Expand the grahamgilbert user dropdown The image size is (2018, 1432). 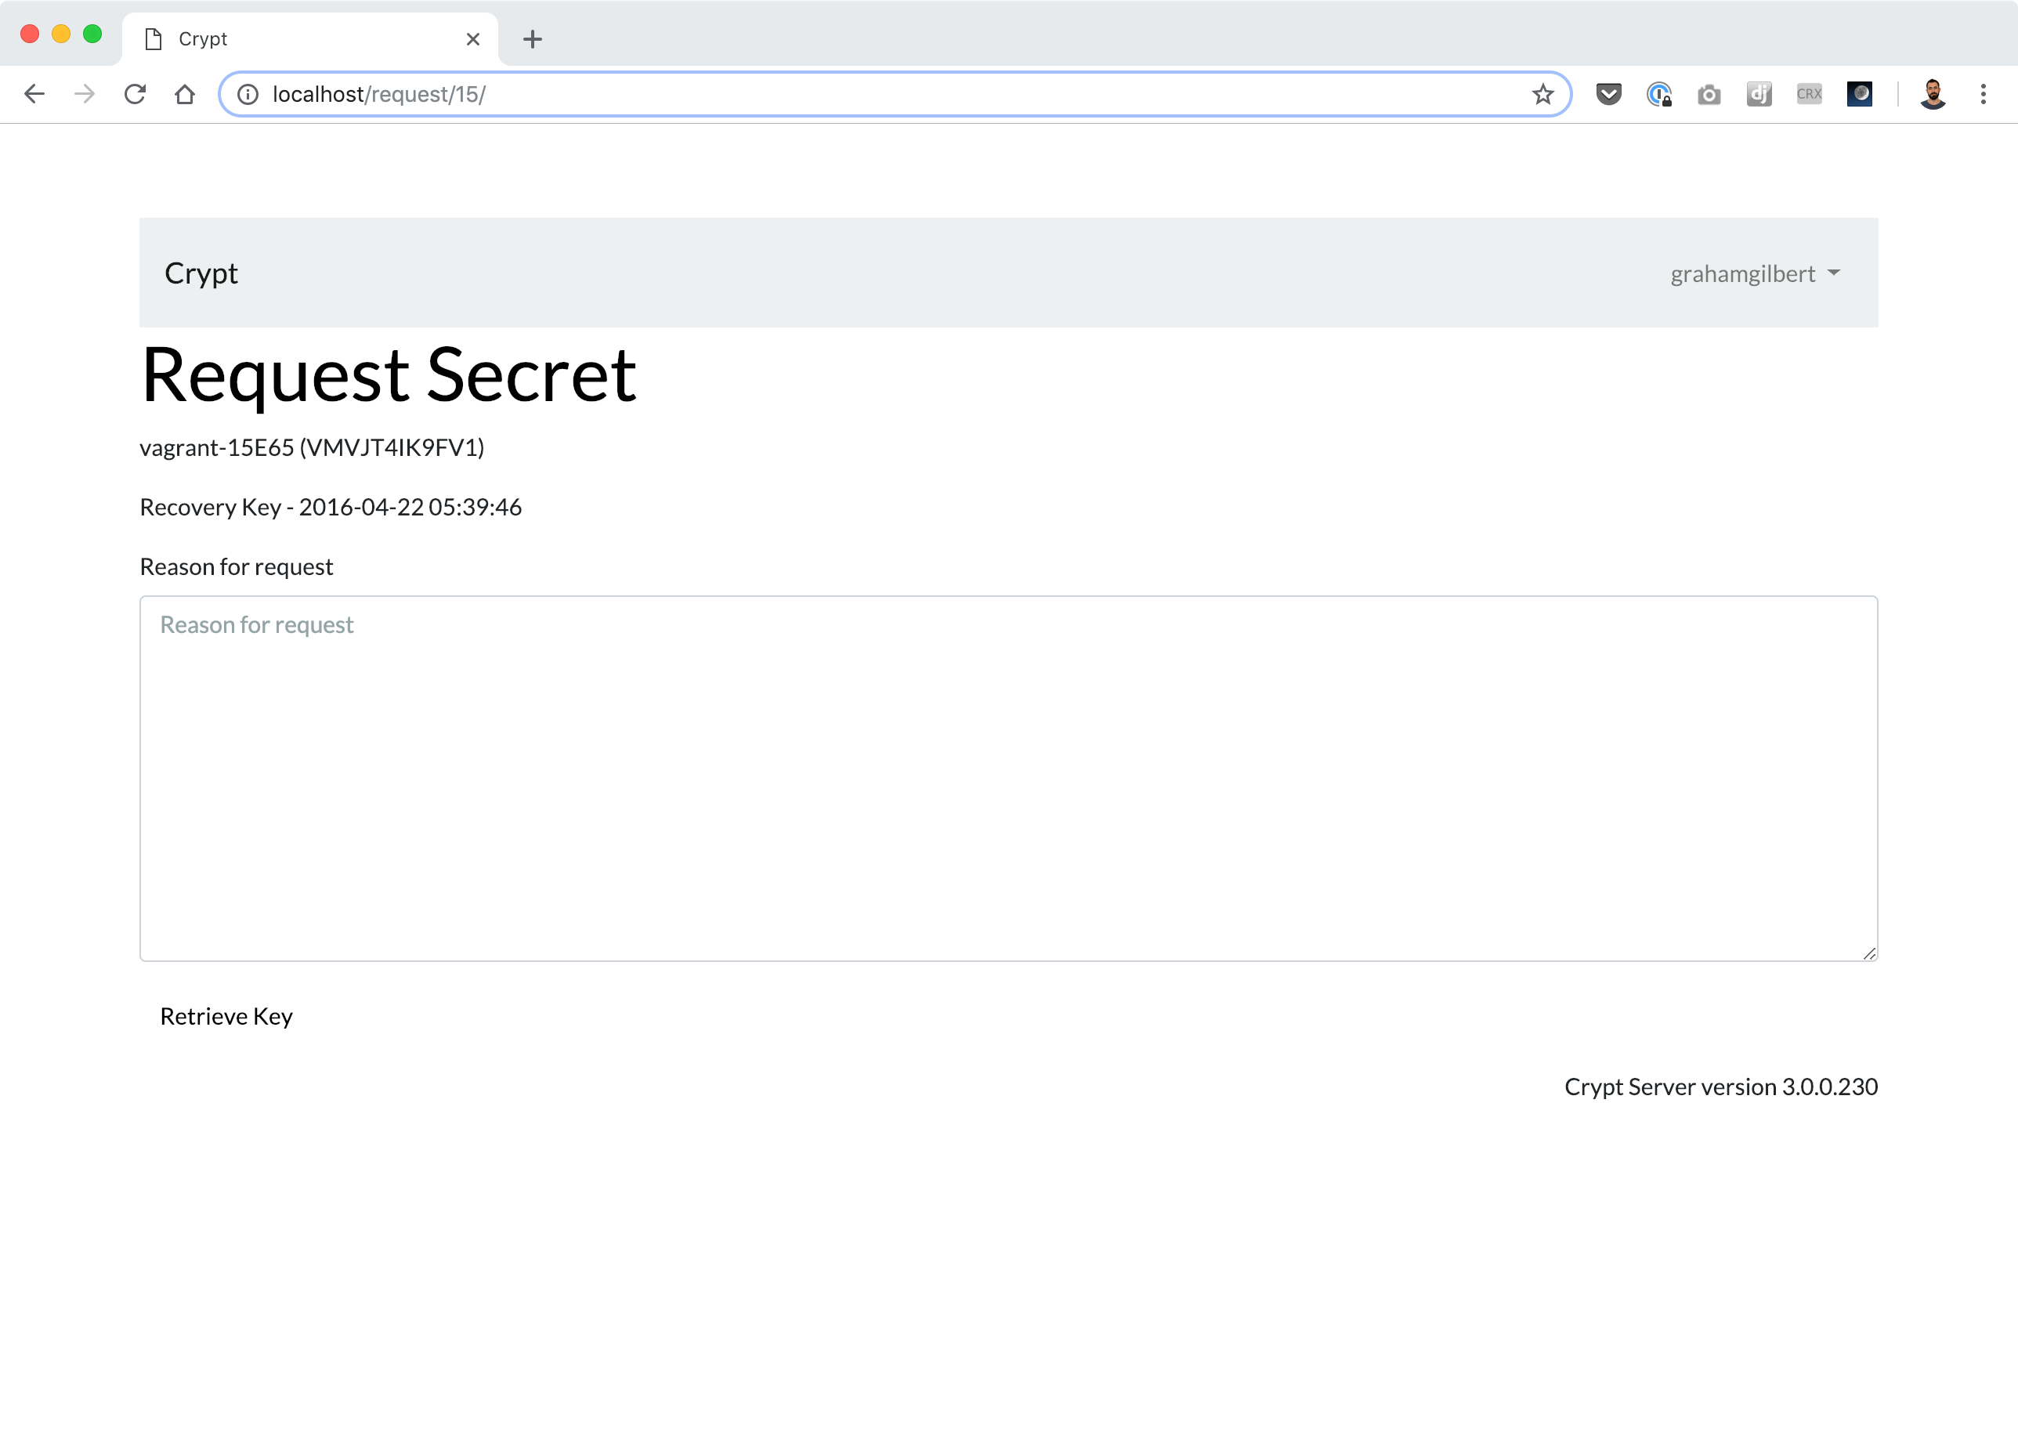click(x=1755, y=274)
